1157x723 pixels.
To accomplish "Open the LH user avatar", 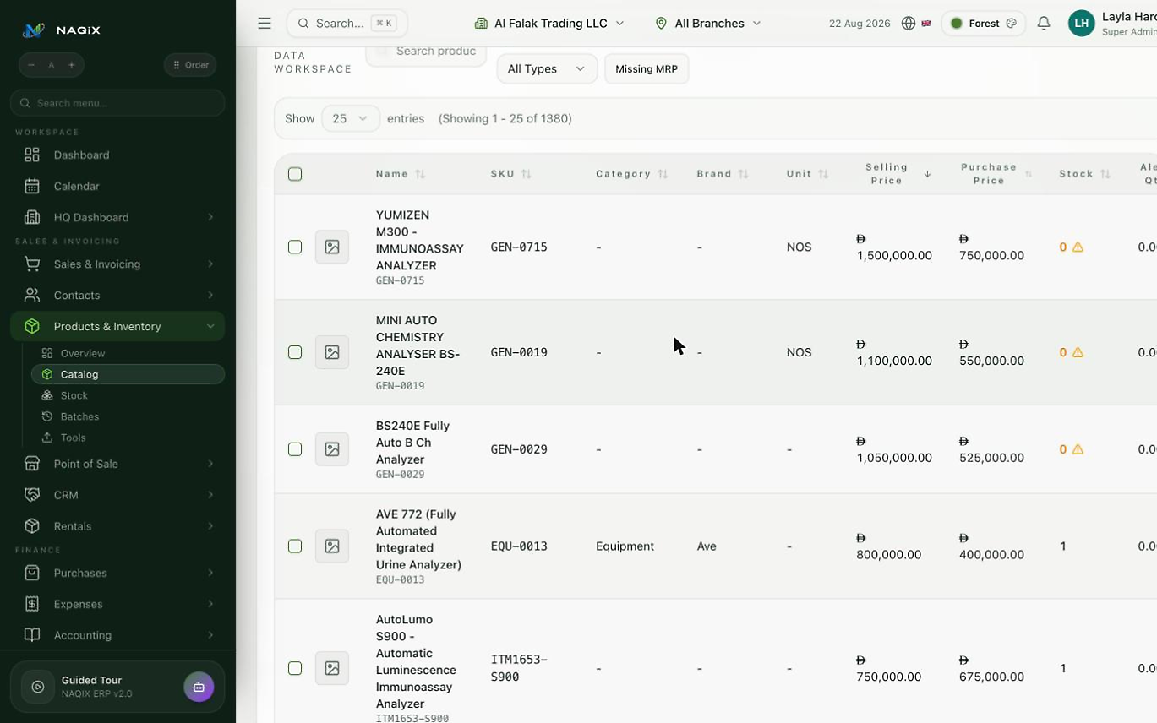I will (x=1081, y=24).
